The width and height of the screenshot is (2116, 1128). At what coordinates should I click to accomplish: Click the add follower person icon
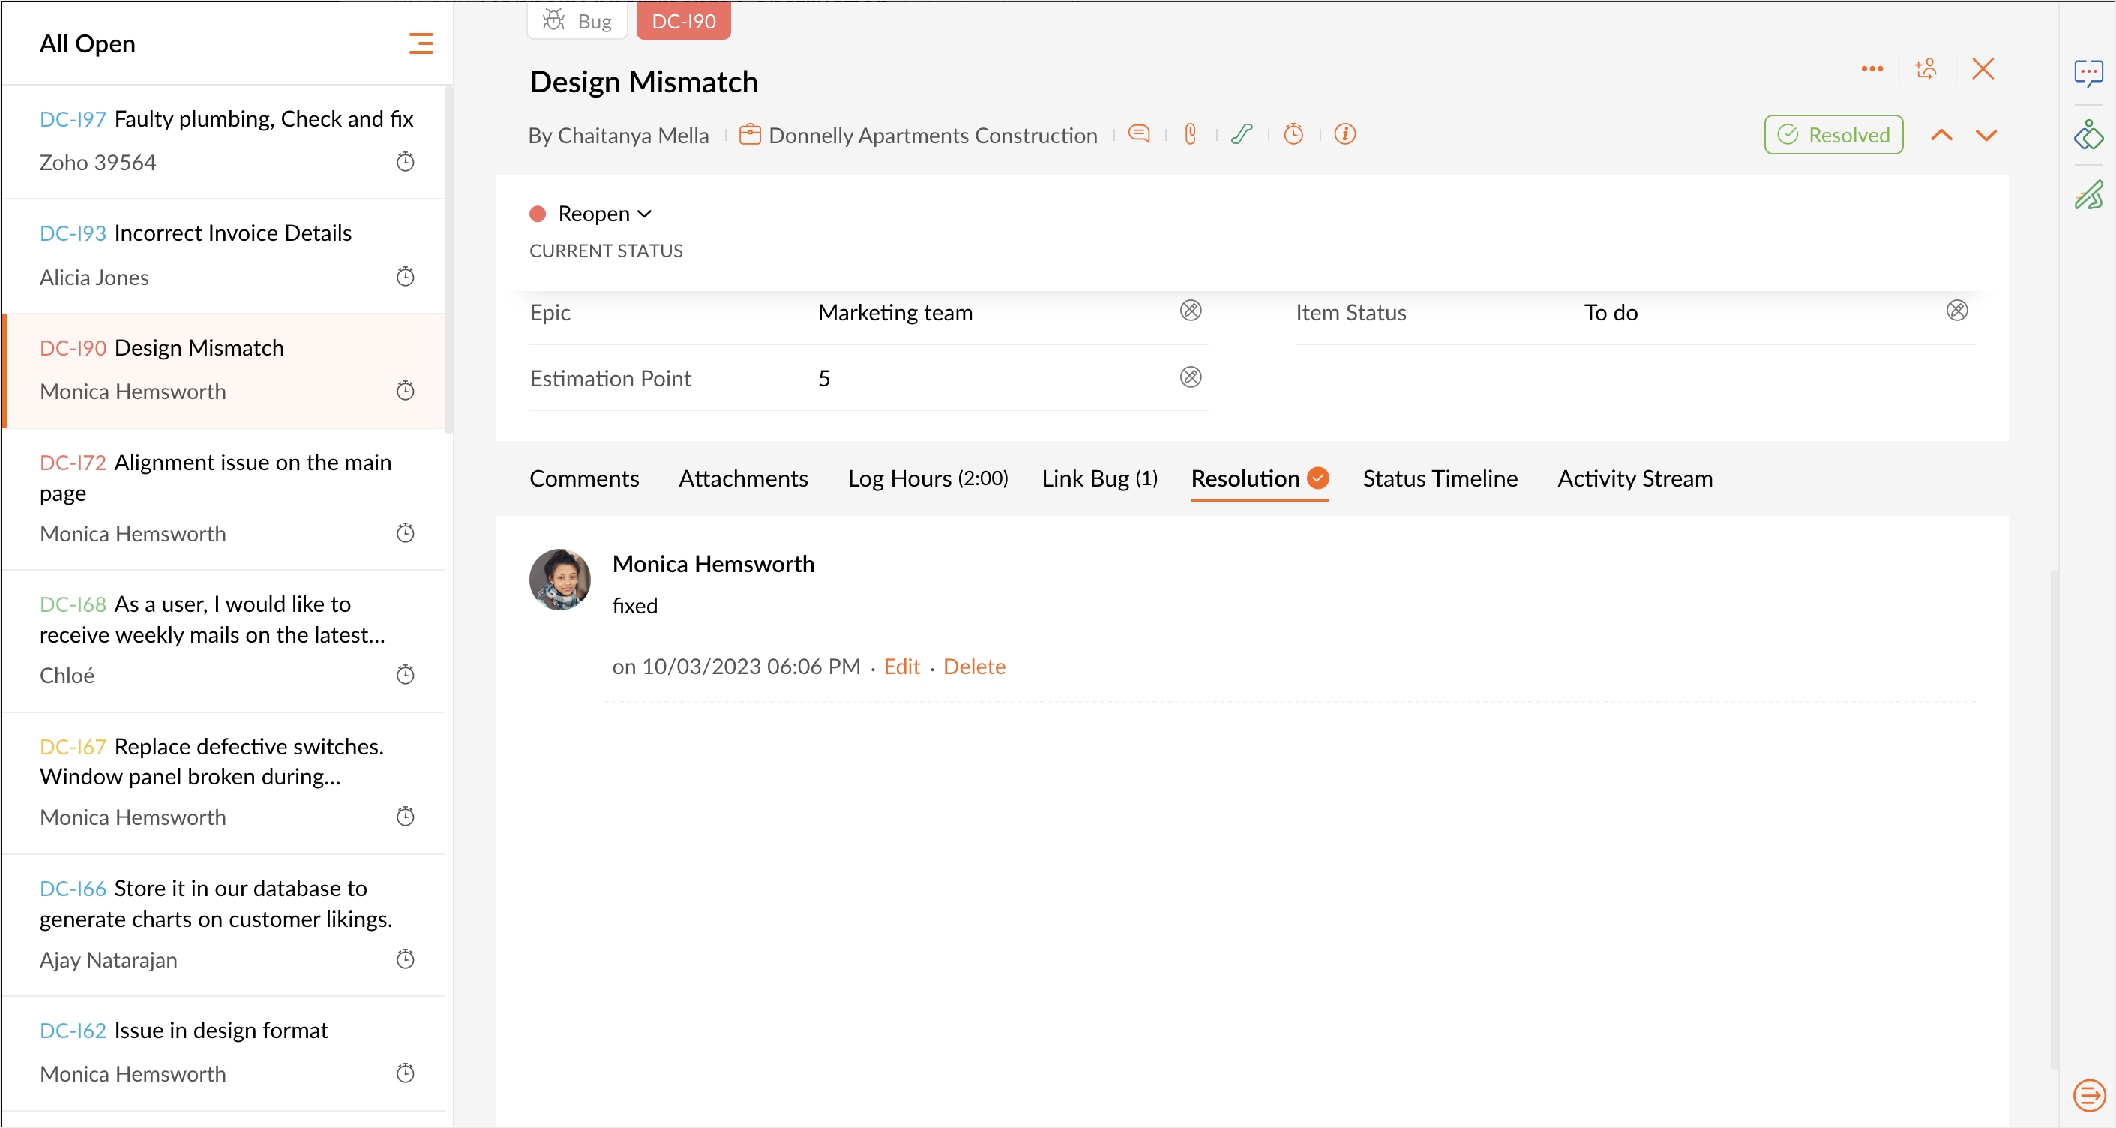1926,69
